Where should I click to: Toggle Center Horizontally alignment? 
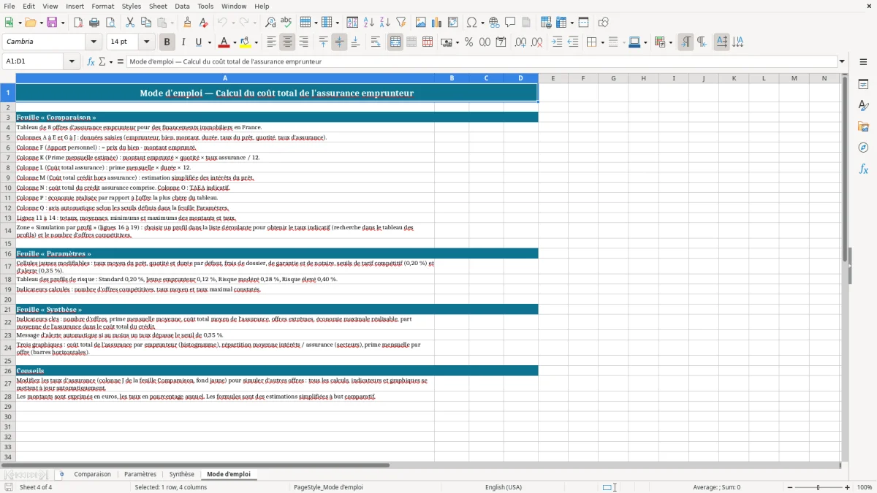click(287, 42)
